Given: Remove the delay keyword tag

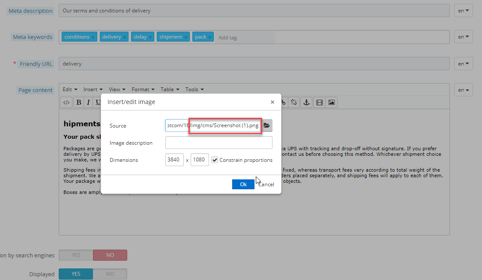Looking at the screenshot, I should [150, 37].
